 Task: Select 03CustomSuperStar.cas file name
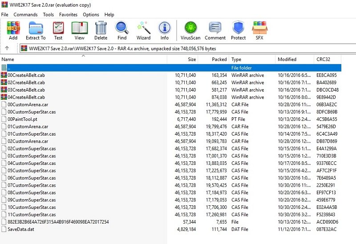tap(32, 156)
